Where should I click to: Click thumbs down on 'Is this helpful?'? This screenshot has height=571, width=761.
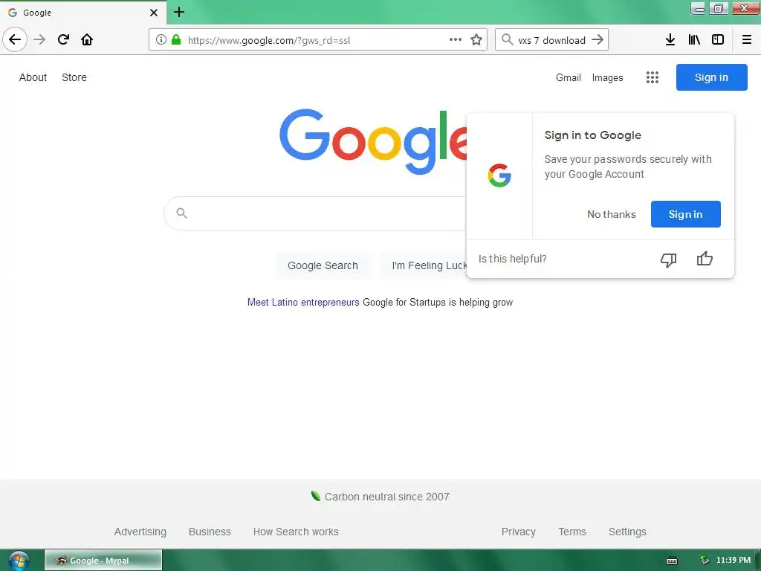point(668,259)
